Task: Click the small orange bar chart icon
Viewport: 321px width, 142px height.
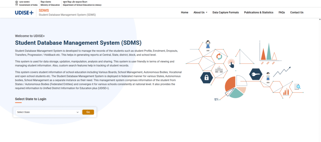Action: pyautogui.click(x=286, y=92)
